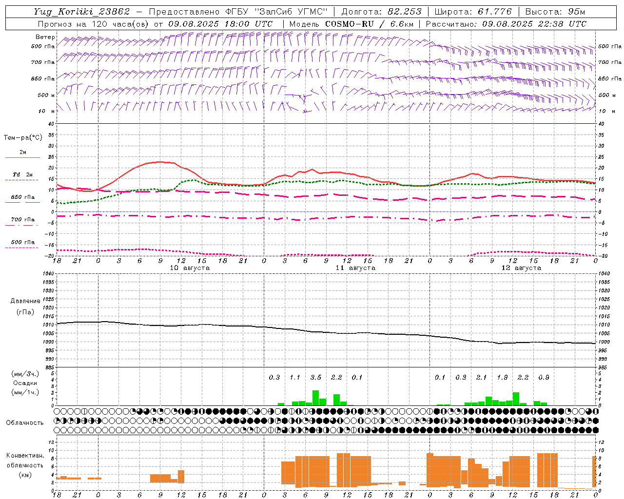This screenshot has height=499, width=624.
Task: Select the (мм/1ч.) units label
Action: click(25, 392)
